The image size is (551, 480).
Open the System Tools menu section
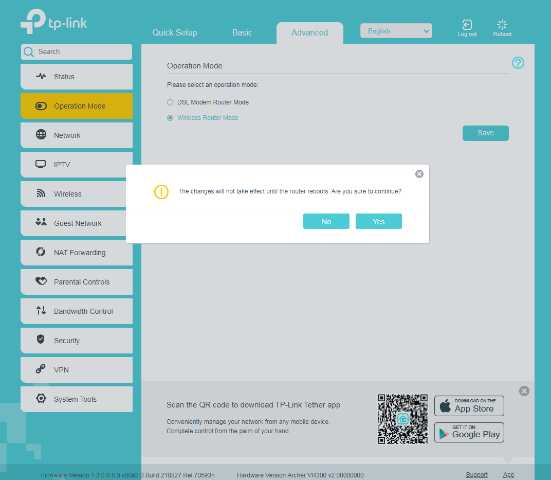(x=77, y=399)
